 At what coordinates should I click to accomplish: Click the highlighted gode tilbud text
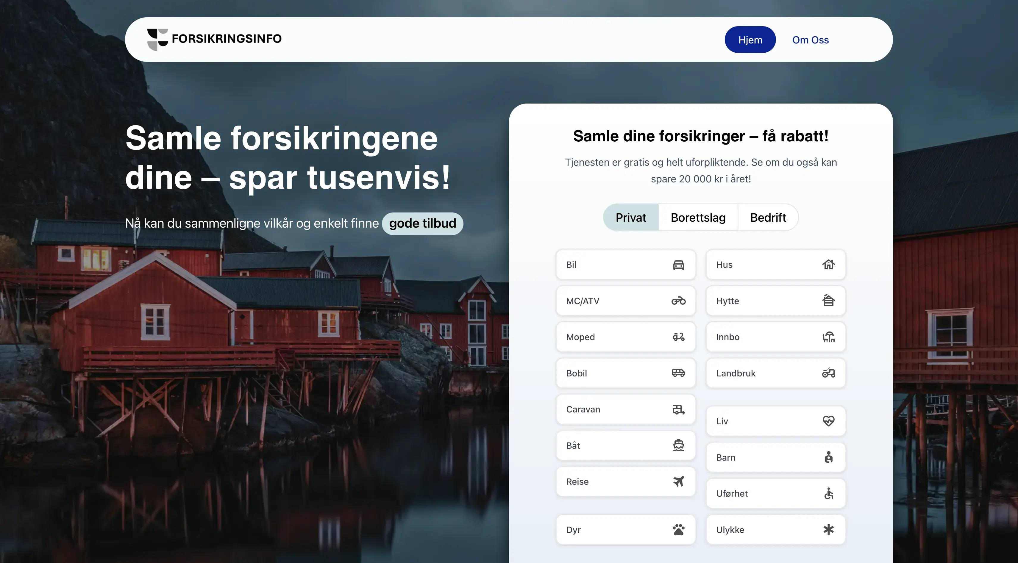tap(422, 223)
